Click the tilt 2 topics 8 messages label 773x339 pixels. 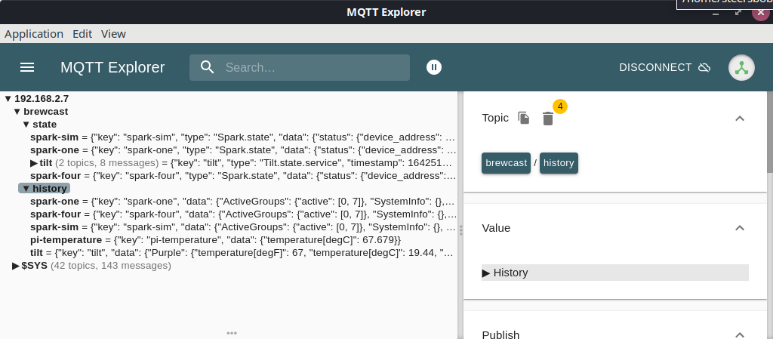coord(107,162)
